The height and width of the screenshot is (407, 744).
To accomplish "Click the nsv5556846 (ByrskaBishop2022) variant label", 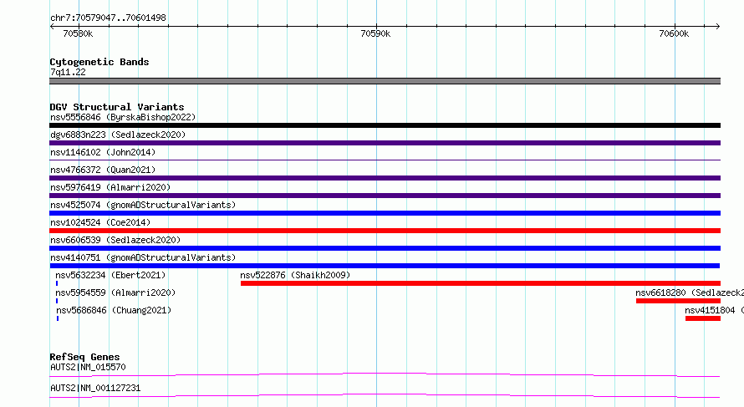I will point(123,117).
